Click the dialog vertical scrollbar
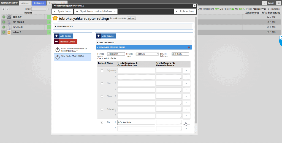Screen dimensions: 282x143 point(196,70)
